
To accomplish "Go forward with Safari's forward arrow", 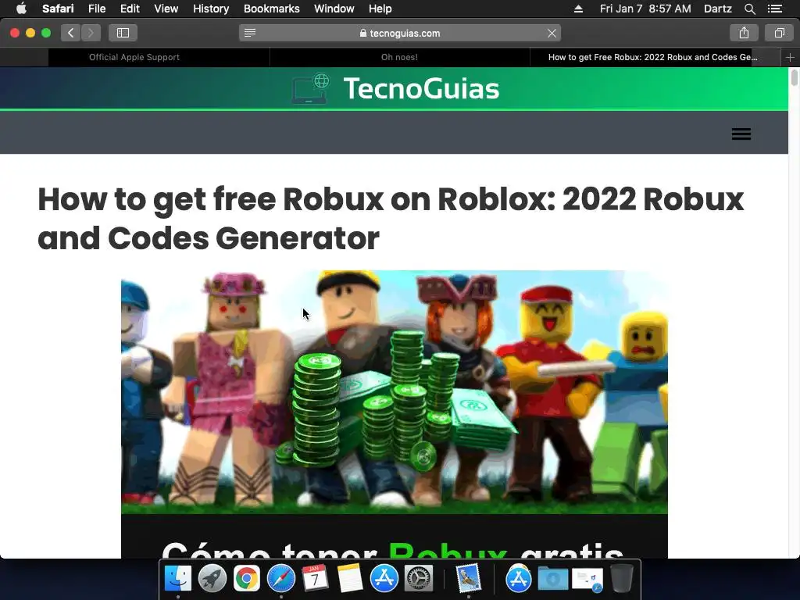I will point(91,33).
